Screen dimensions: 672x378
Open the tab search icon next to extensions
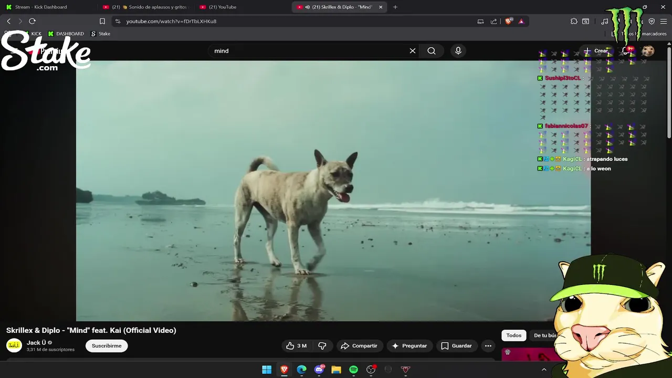point(585,21)
